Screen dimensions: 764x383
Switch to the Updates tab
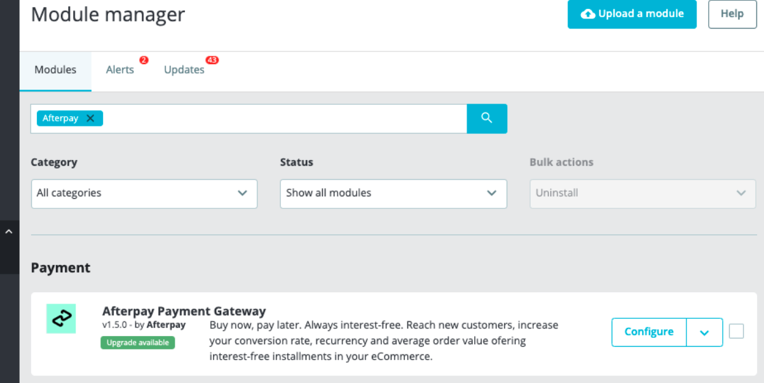(x=184, y=70)
